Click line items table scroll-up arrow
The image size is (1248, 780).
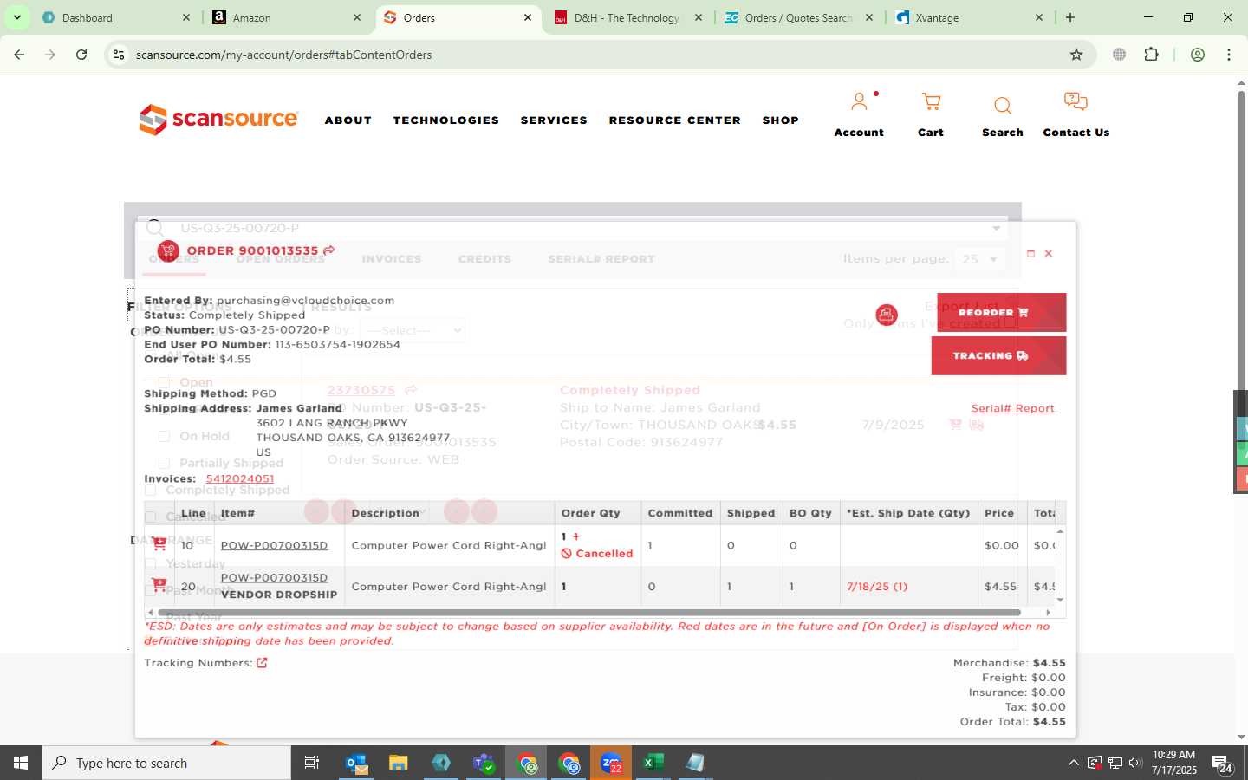1060,530
